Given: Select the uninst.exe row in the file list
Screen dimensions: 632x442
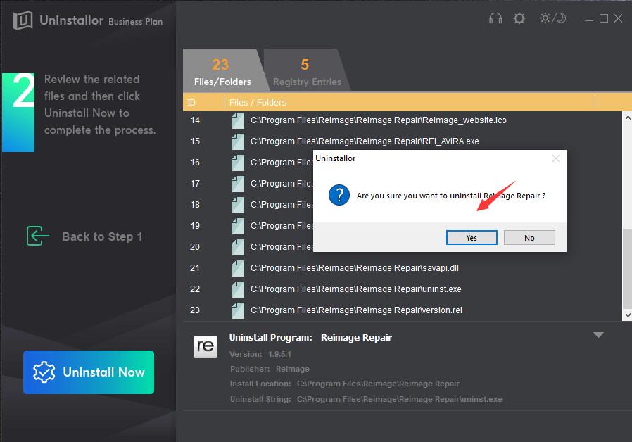Looking at the screenshot, I should point(403,289).
